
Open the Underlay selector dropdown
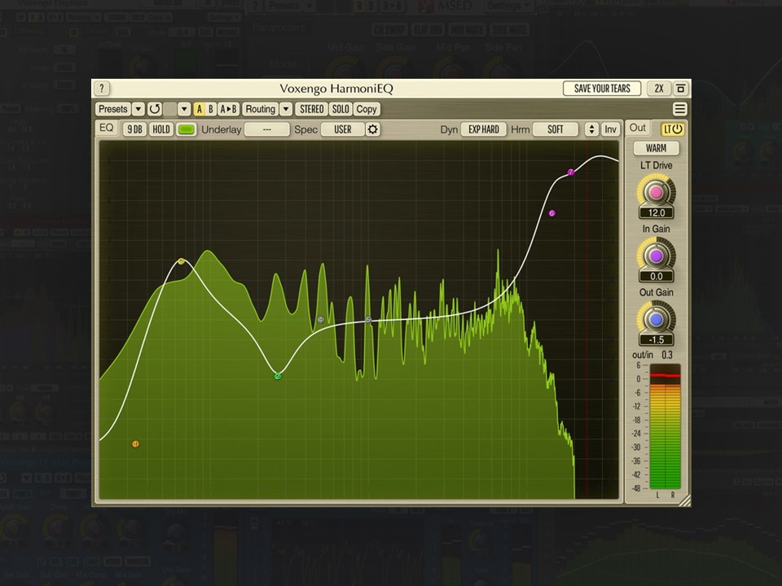coord(267,129)
